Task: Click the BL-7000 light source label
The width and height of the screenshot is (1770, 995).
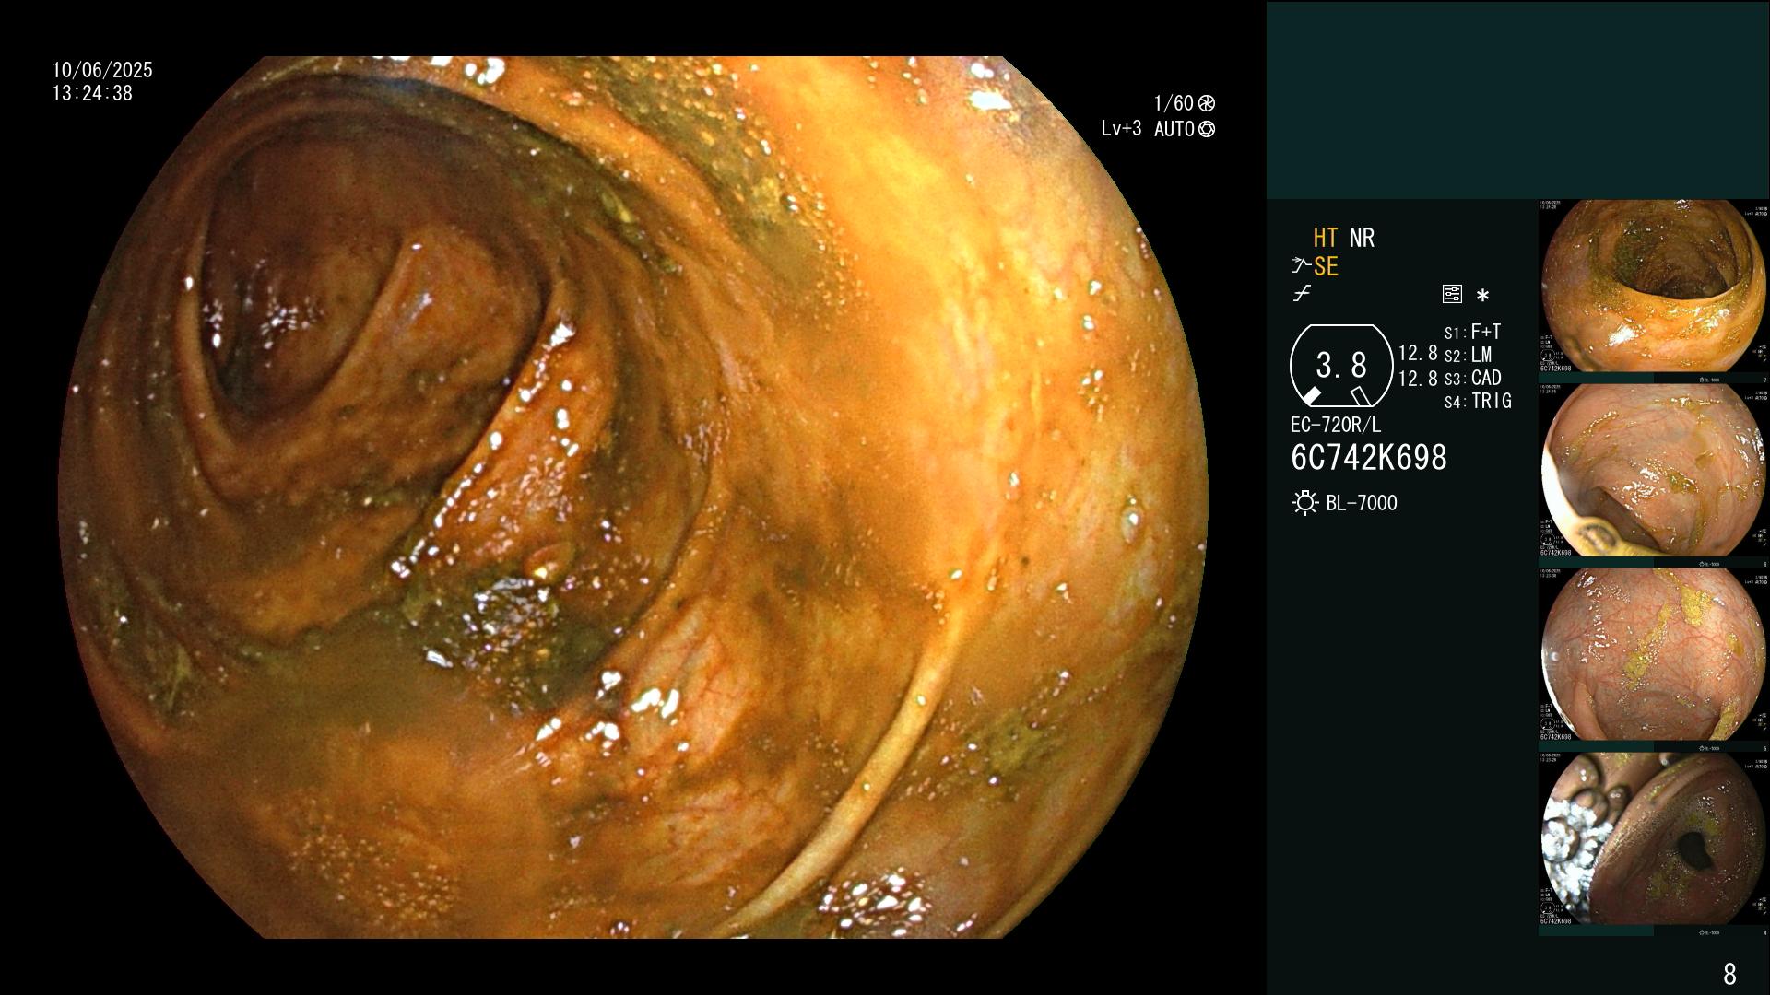Action: 1362,503
